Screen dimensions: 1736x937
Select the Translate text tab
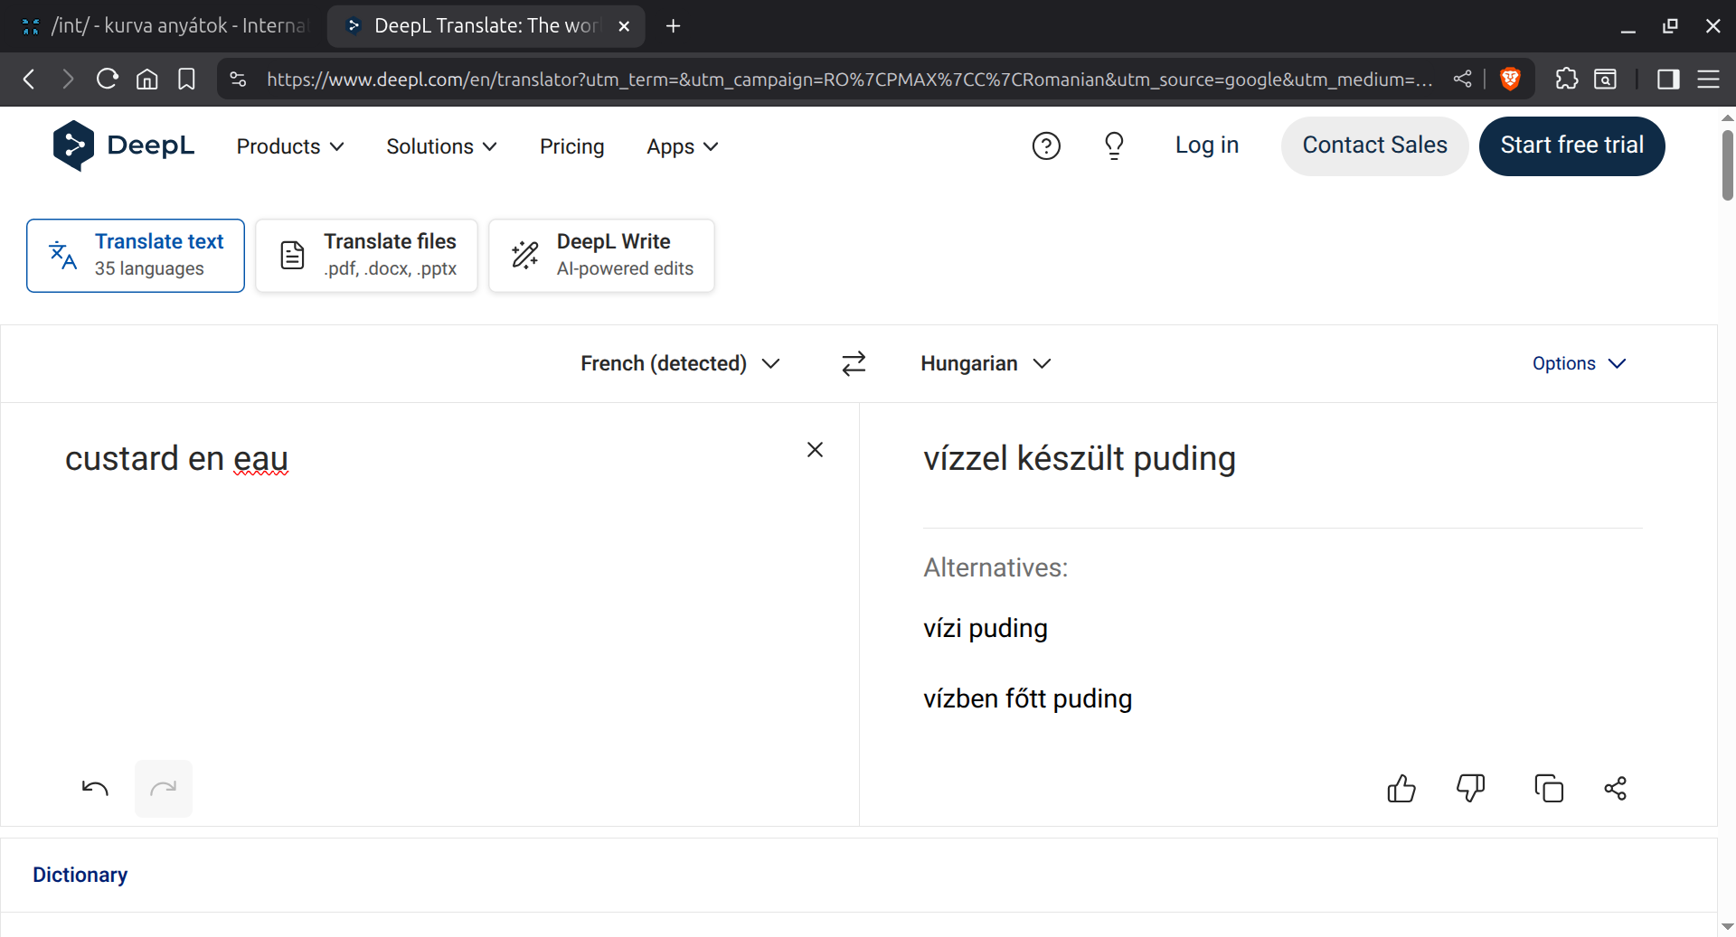click(136, 256)
